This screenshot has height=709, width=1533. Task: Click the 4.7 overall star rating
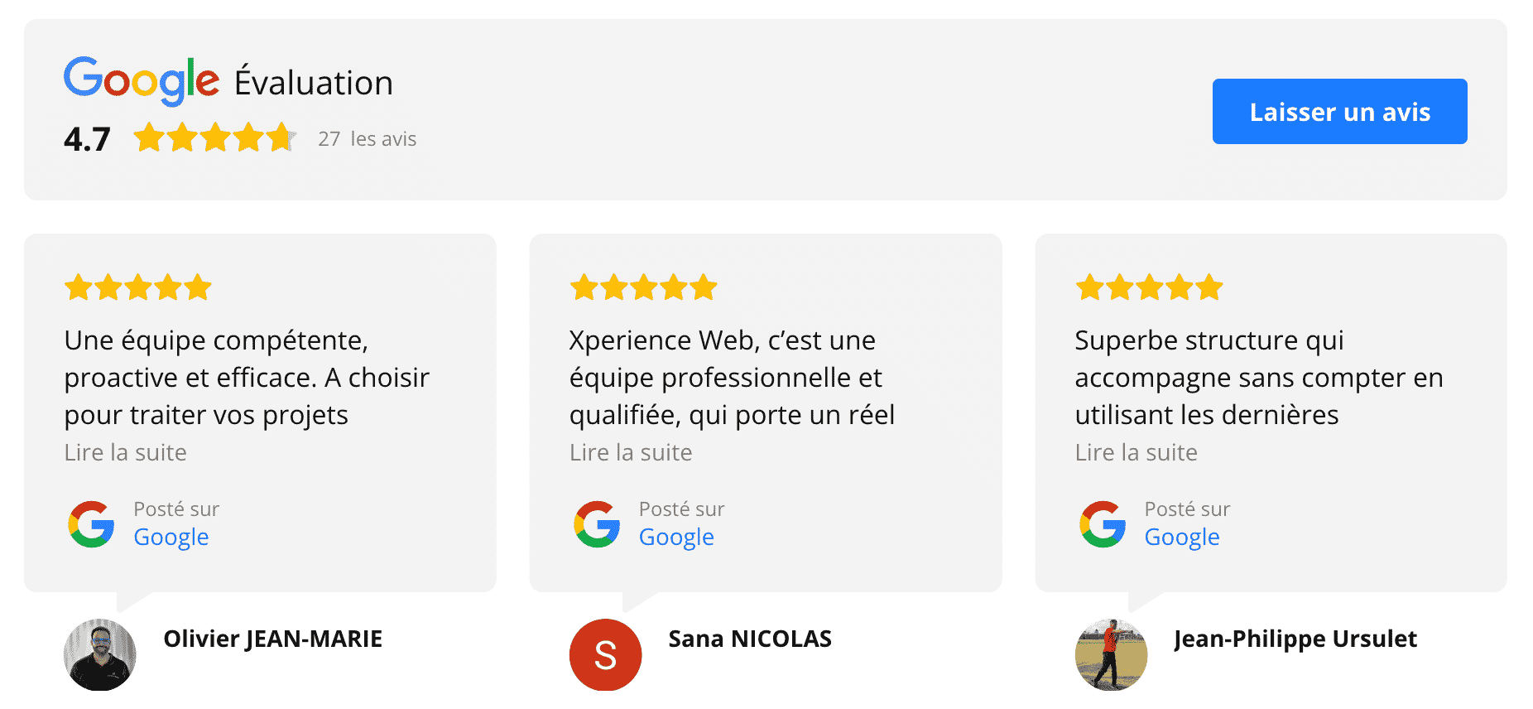214,137
